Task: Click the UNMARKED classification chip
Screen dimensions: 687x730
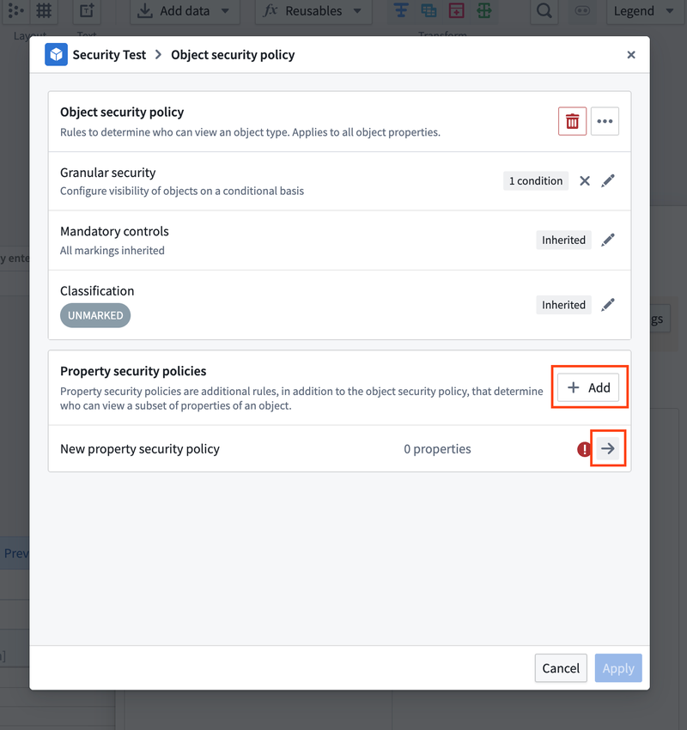Action: [95, 315]
